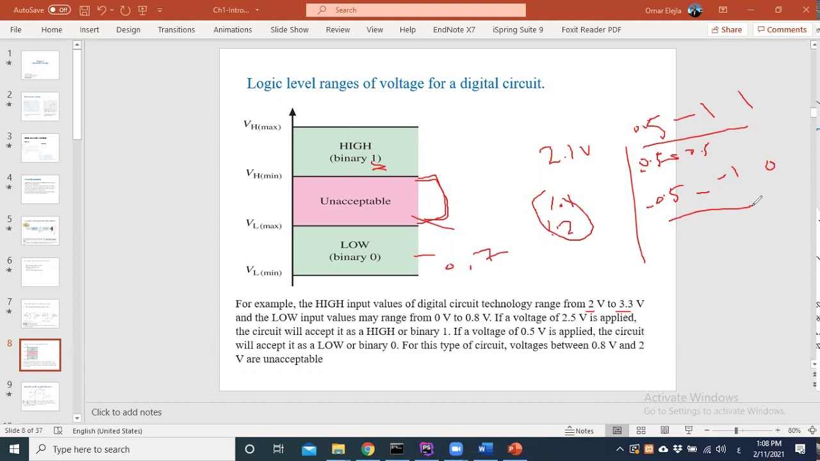Select slide 3 thumbnail

click(40, 148)
